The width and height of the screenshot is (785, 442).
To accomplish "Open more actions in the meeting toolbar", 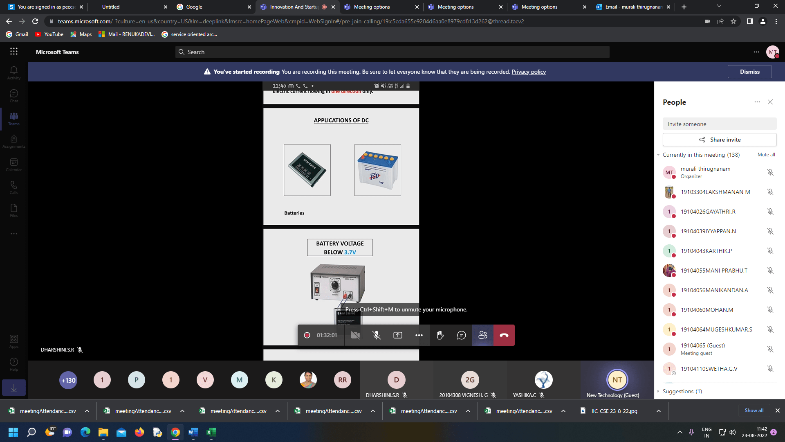I will tap(419, 335).
